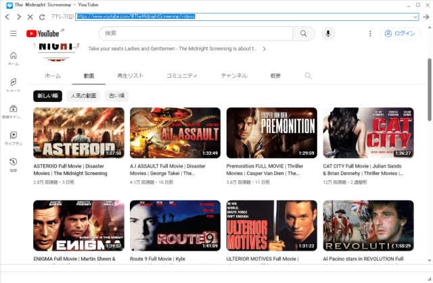Open the ASTEROID movie thumbnail
The width and height of the screenshot is (433, 283).
pyautogui.click(x=78, y=133)
